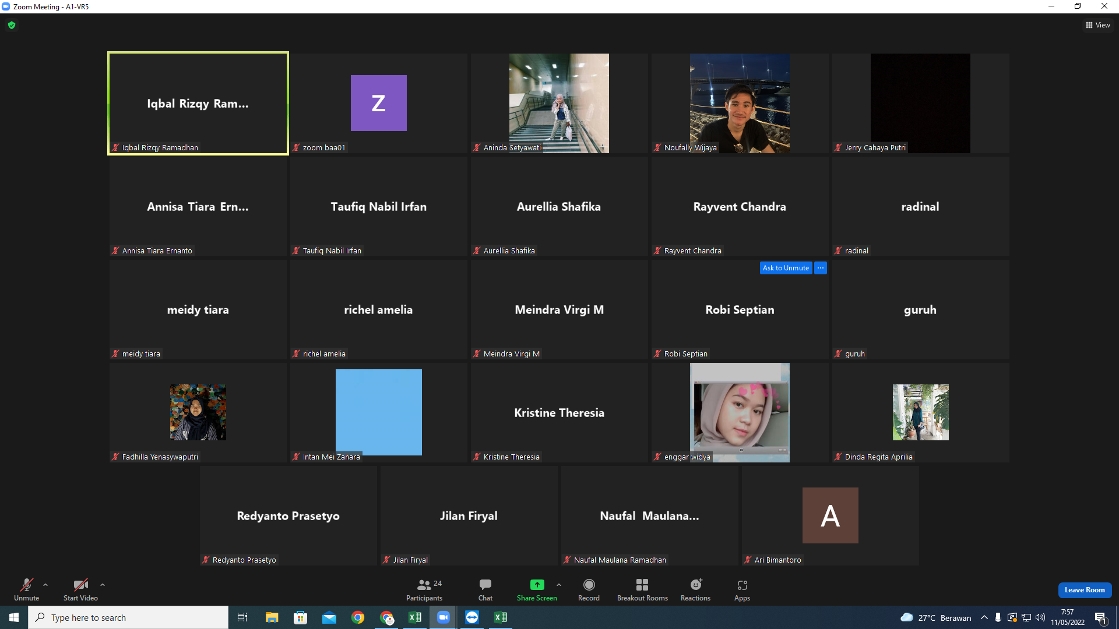1119x629 pixels.
Task: Click the large Jilan Firyal name
Action: [x=469, y=516]
